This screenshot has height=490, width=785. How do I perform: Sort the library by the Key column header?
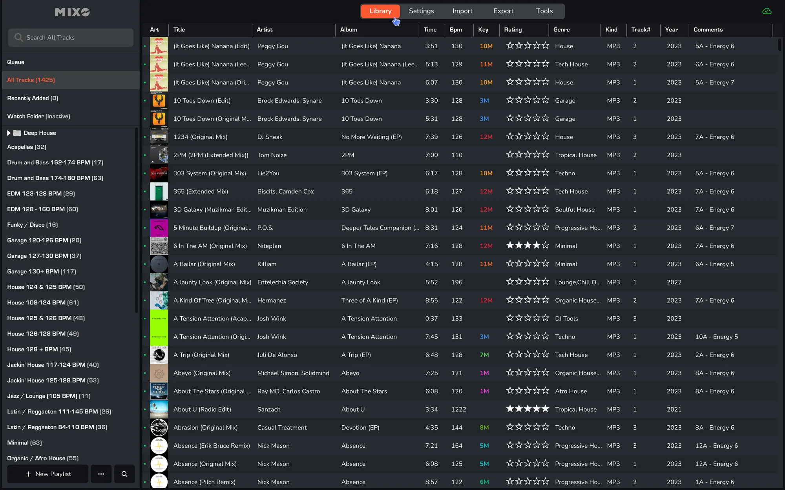[483, 30]
